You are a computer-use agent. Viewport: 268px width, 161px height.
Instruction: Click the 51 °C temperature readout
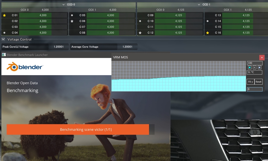click(x=254, y=72)
